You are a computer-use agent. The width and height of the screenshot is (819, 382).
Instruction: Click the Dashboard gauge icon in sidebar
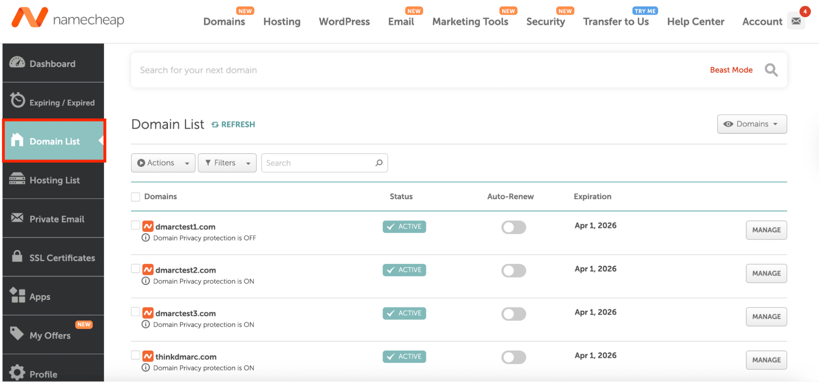[17, 63]
